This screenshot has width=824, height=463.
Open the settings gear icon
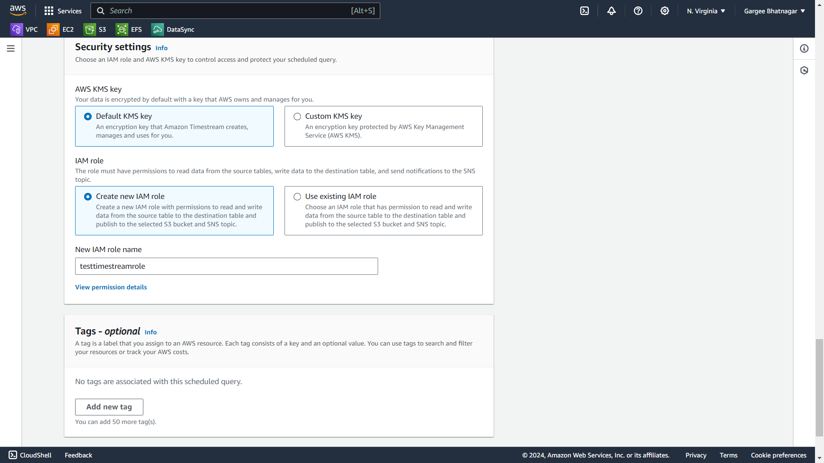click(x=664, y=11)
